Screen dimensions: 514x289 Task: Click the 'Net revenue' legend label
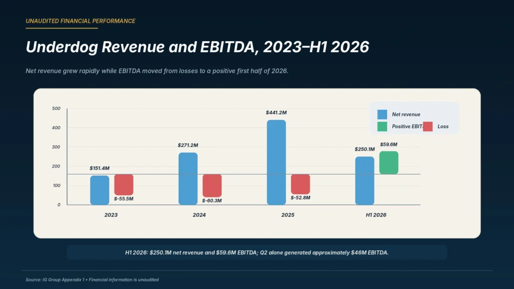[x=406, y=114]
